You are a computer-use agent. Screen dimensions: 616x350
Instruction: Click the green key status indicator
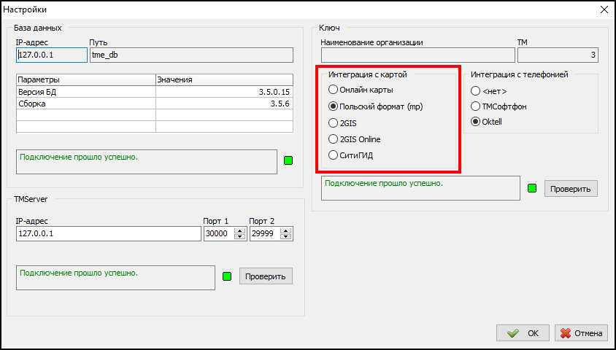(532, 189)
